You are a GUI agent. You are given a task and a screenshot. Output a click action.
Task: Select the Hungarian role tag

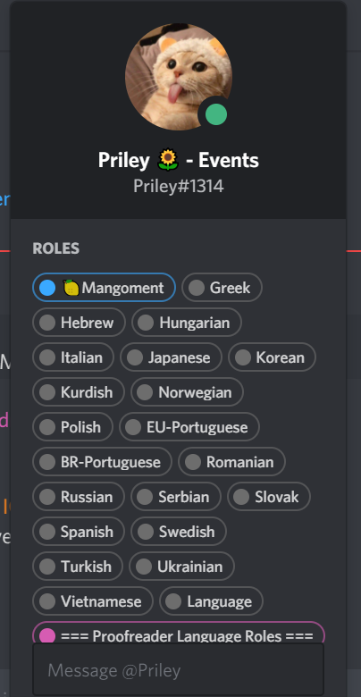(187, 323)
